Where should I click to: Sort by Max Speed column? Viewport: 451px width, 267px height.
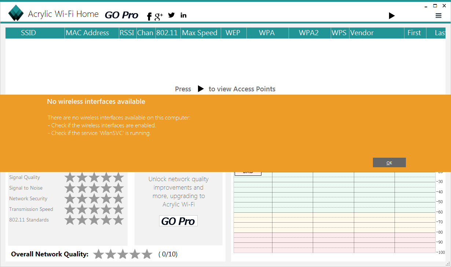[200, 33]
